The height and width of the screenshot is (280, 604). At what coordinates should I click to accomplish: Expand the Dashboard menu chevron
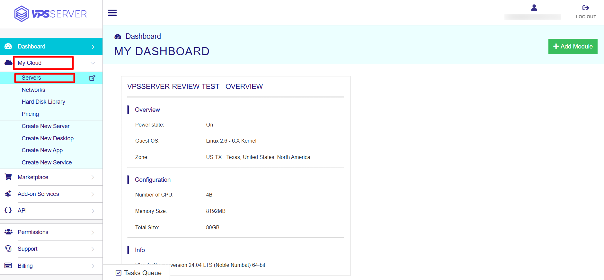pyautogui.click(x=93, y=47)
